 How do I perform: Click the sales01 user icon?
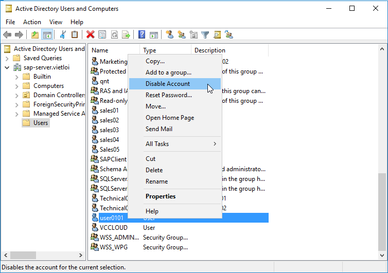click(95, 110)
